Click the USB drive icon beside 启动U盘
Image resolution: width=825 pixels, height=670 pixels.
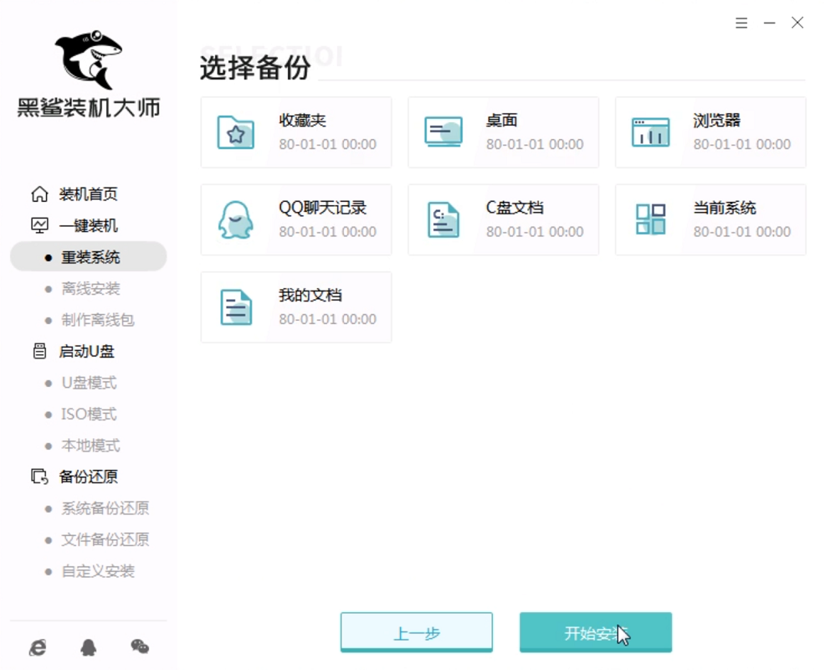[x=39, y=351]
